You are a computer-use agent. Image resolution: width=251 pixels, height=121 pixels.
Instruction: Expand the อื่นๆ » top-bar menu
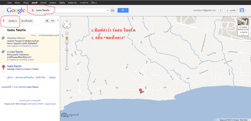pos(94,3)
